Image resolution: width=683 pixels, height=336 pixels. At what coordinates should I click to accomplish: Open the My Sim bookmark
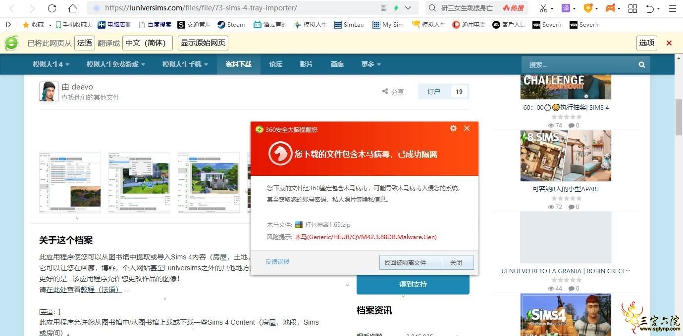pos(388,25)
